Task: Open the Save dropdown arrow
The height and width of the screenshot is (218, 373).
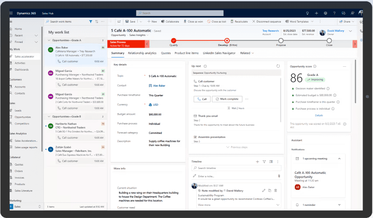Action: [x=141, y=22]
